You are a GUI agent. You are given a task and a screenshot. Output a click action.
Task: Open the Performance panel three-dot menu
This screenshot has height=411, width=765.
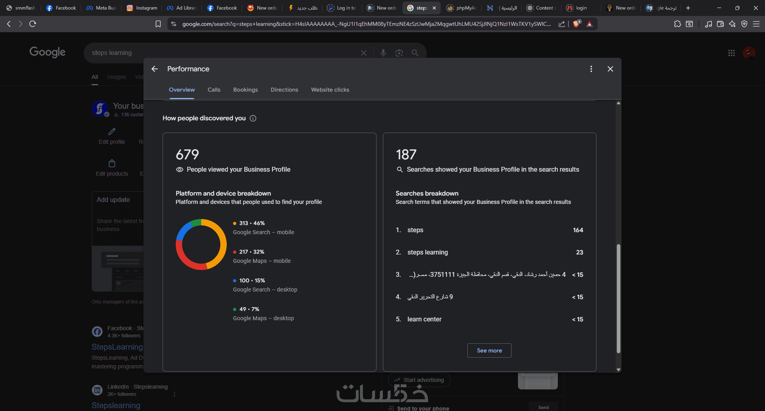591,69
